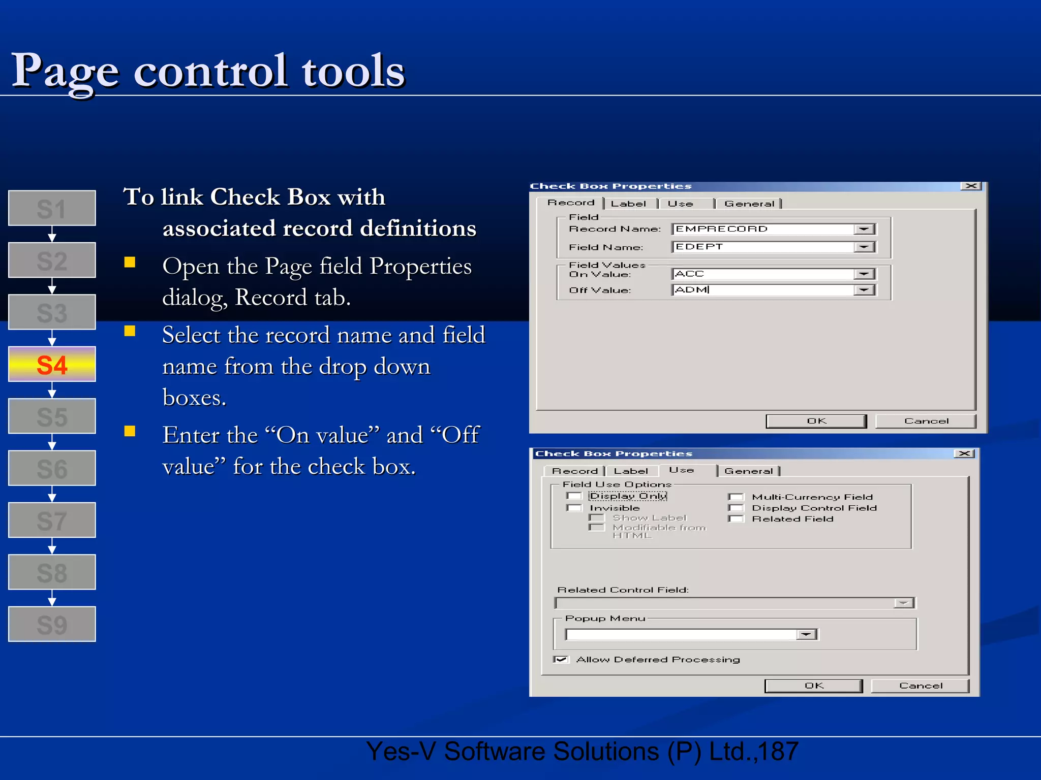
Task: Click 'Select the record name and field' bullet
Action: [324, 335]
